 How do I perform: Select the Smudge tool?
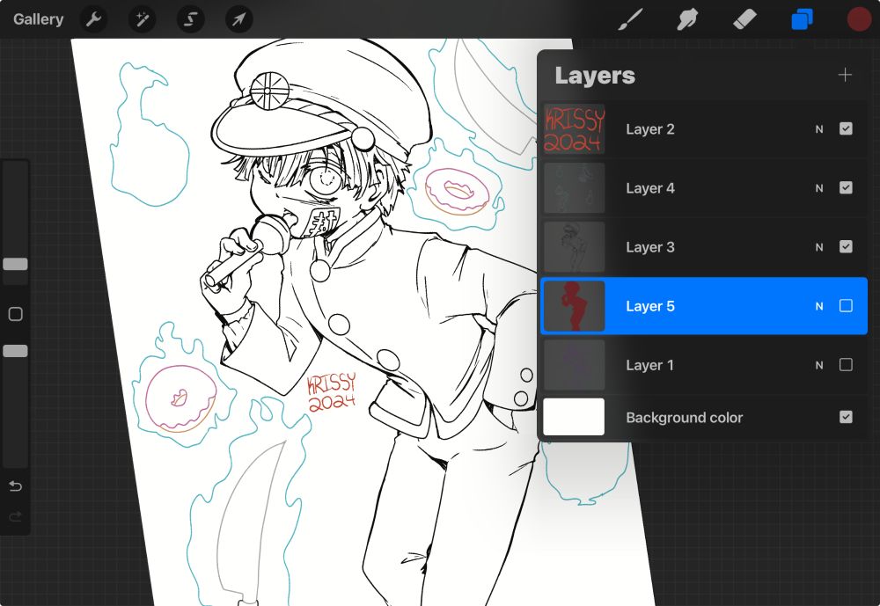(x=687, y=19)
